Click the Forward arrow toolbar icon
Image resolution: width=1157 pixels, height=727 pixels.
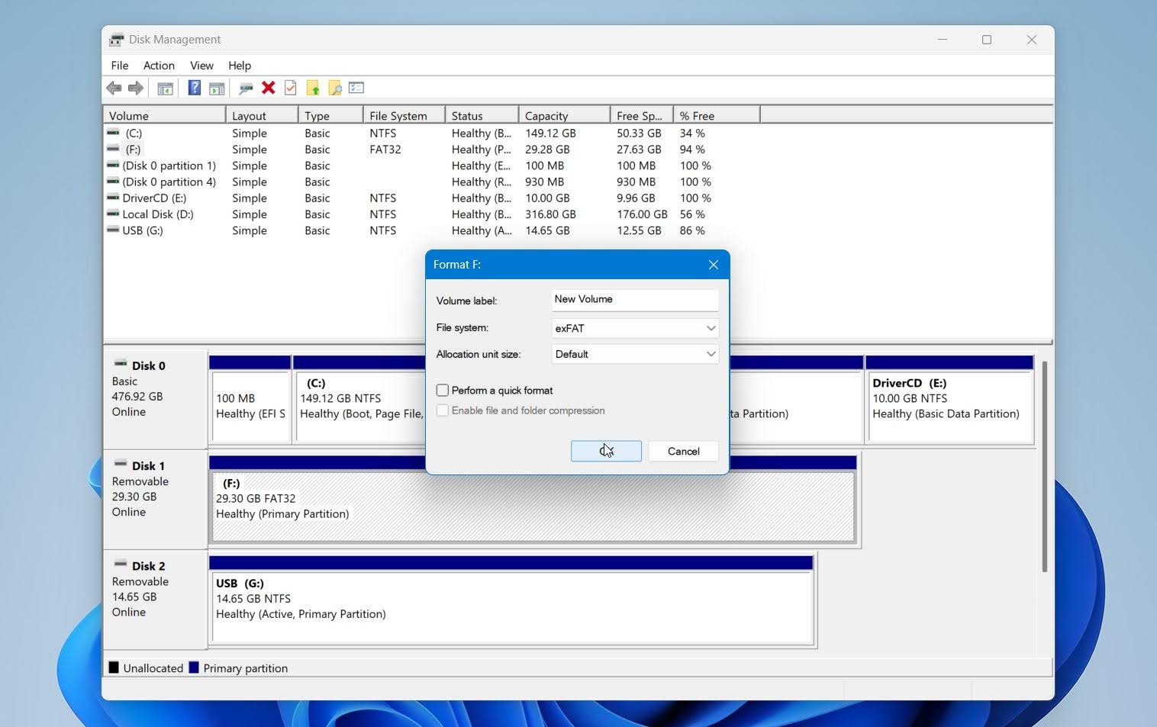click(136, 88)
